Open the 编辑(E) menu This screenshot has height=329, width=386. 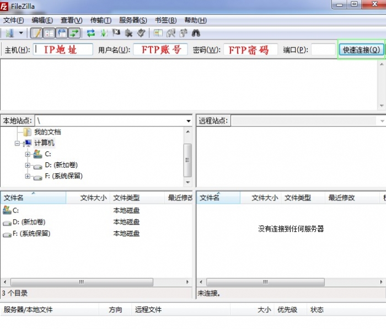(42, 20)
